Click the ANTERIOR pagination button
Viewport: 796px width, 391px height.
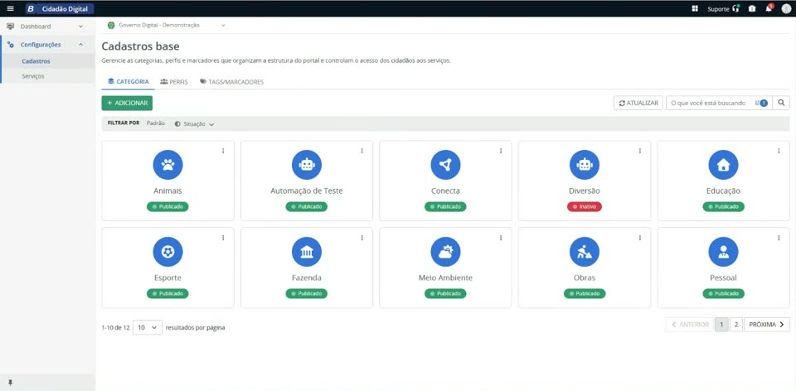689,325
